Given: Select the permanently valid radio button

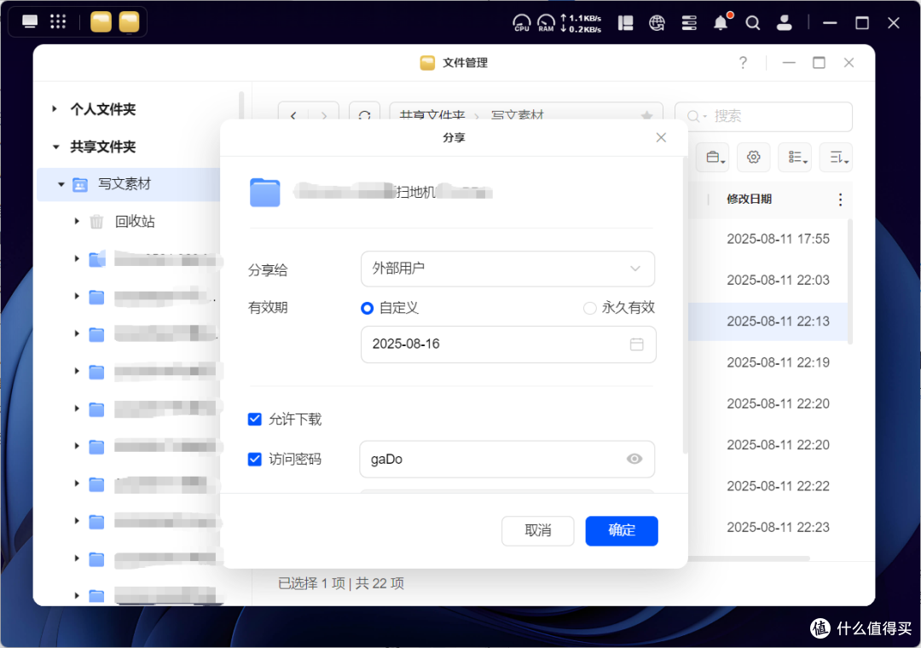Looking at the screenshot, I should (x=590, y=308).
